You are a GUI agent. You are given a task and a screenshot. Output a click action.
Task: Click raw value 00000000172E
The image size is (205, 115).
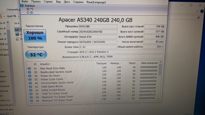pos(148,91)
